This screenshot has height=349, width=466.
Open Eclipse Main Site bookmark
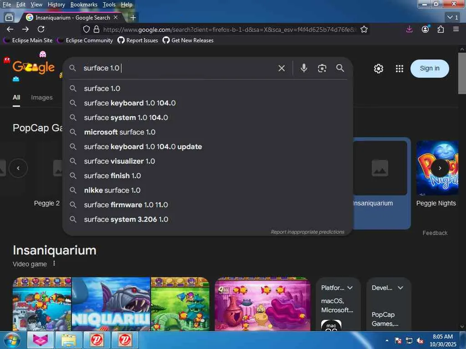28,40
